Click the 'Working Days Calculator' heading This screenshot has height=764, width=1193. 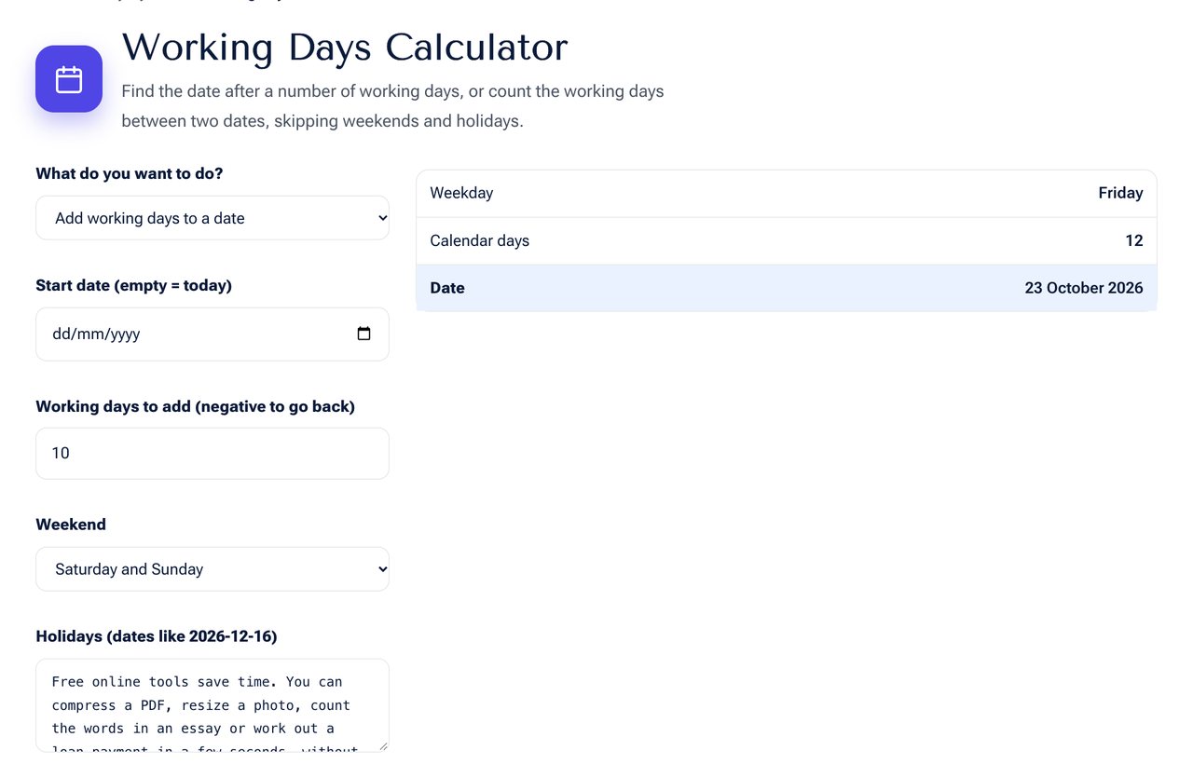(345, 48)
